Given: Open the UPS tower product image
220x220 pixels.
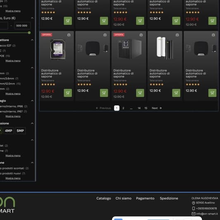Looking at the screenshot, I should click(x=130, y=49).
